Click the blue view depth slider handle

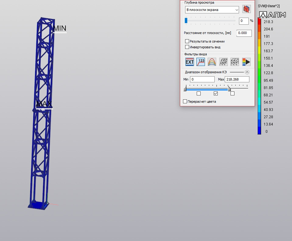[186, 20]
